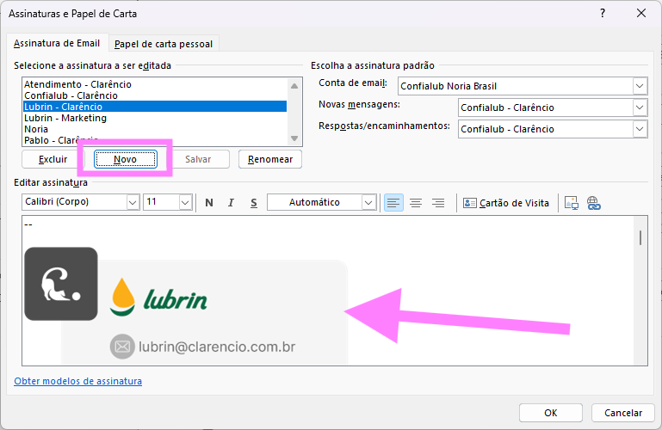The image size is (662, 430).
Task: Select signature Noria in the list
Action: pos(155,129)
